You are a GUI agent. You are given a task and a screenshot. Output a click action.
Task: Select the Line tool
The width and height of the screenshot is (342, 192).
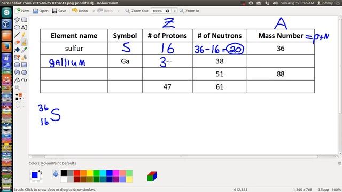pos(17,35)
